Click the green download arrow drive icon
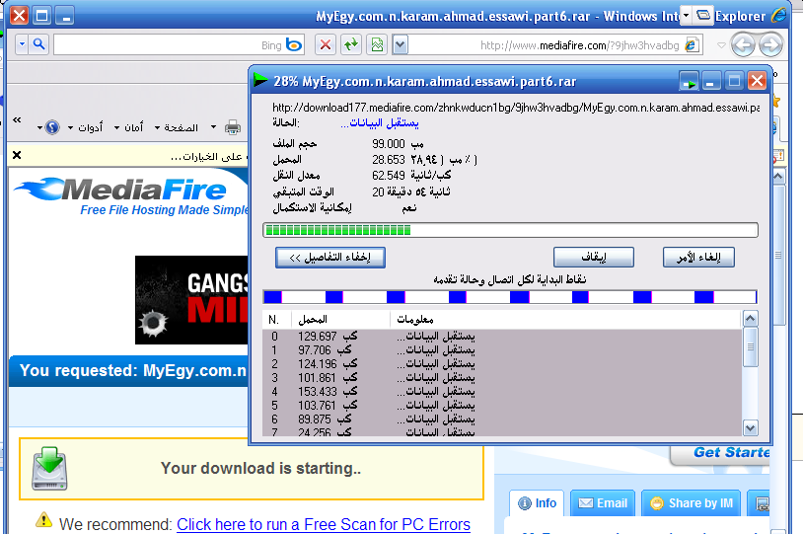803x534 pixels. 49,469
